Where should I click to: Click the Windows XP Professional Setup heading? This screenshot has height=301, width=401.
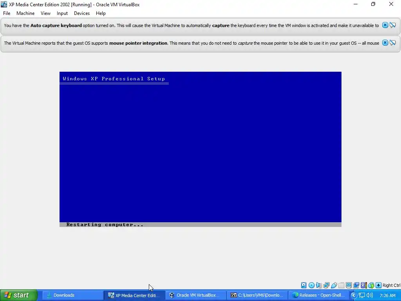tap(114, 78)
